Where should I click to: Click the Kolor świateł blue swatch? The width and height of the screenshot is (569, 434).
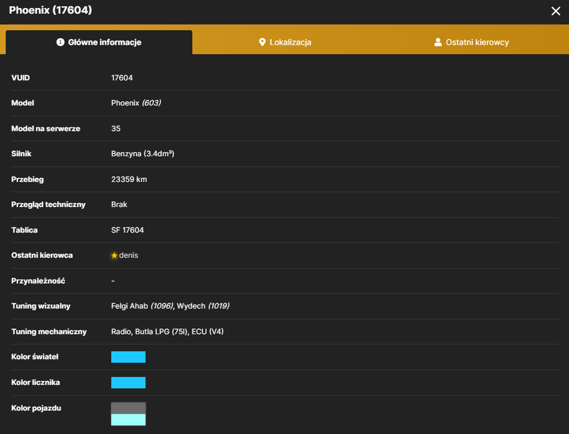[128, 357]
